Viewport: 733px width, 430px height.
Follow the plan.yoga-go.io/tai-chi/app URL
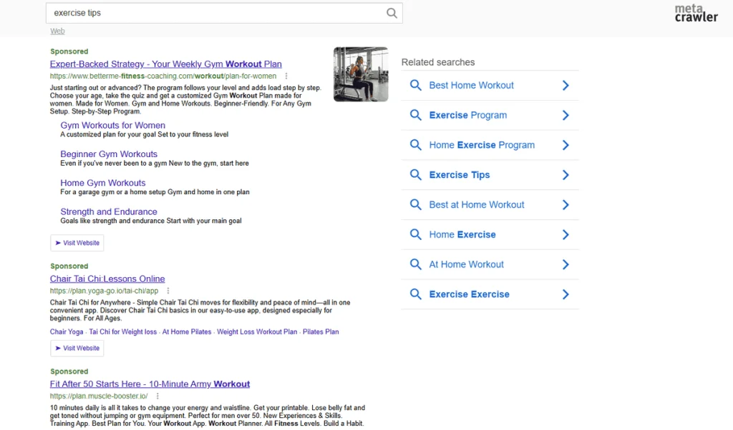pos(105,291)
